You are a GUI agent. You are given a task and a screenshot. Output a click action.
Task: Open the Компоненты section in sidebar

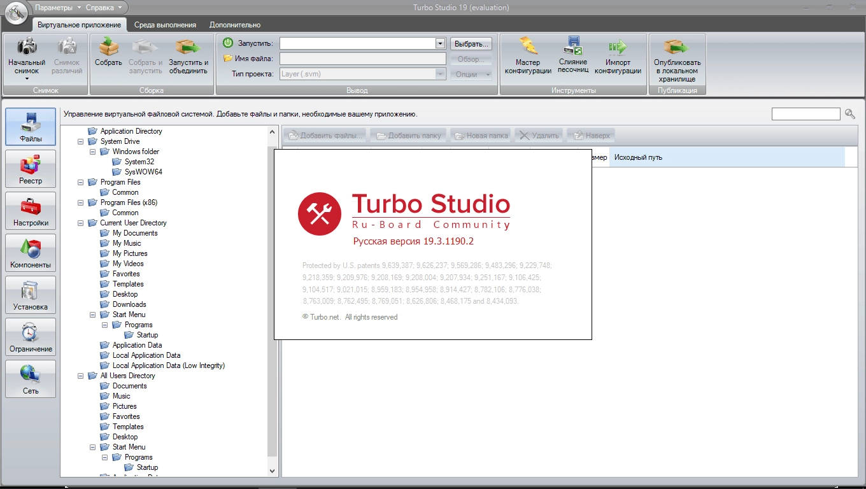point(31,253)
